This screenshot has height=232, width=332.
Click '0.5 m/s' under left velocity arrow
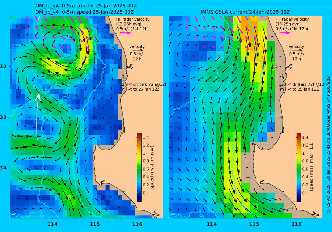[137, 54]
